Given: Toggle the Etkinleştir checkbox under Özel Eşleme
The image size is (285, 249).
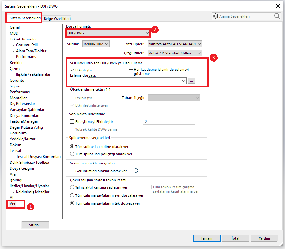Looking at the screenshot, I should click(72, 70).
